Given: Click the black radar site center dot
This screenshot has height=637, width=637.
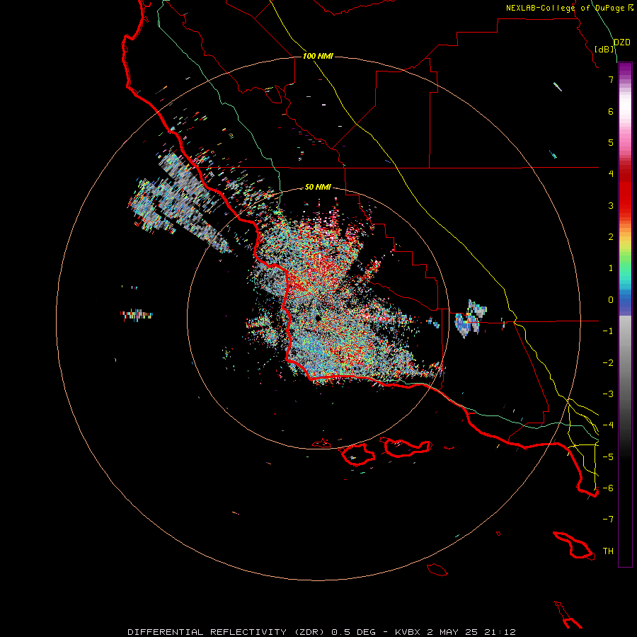Looking at the screenshot, I should (x=318, y=318).
